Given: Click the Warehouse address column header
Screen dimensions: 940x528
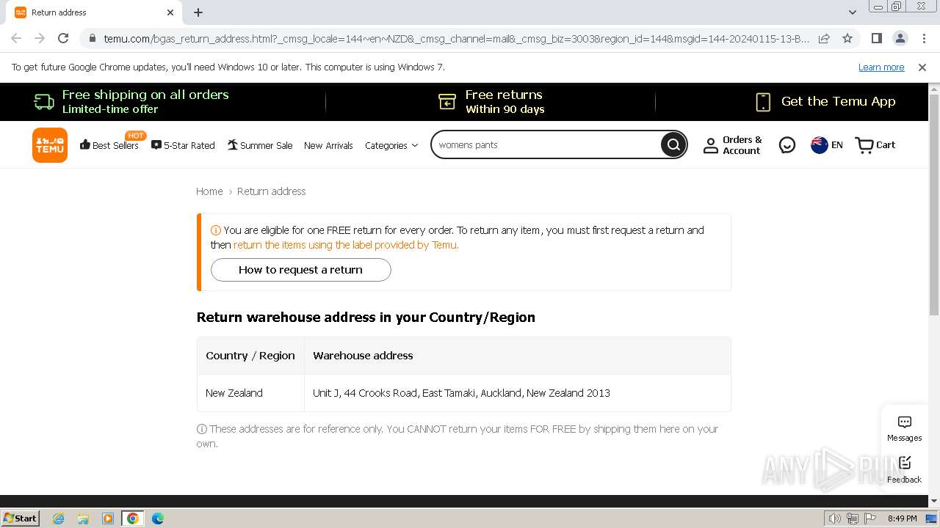Looking at the screenshot, I should (x=518, y=356).
